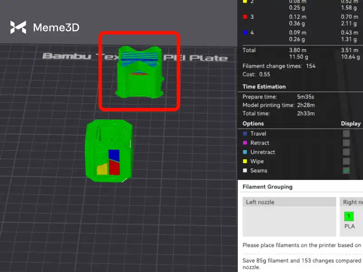Select the upper green model in red box
Screen dimensions: 363x272
[138, 73]
